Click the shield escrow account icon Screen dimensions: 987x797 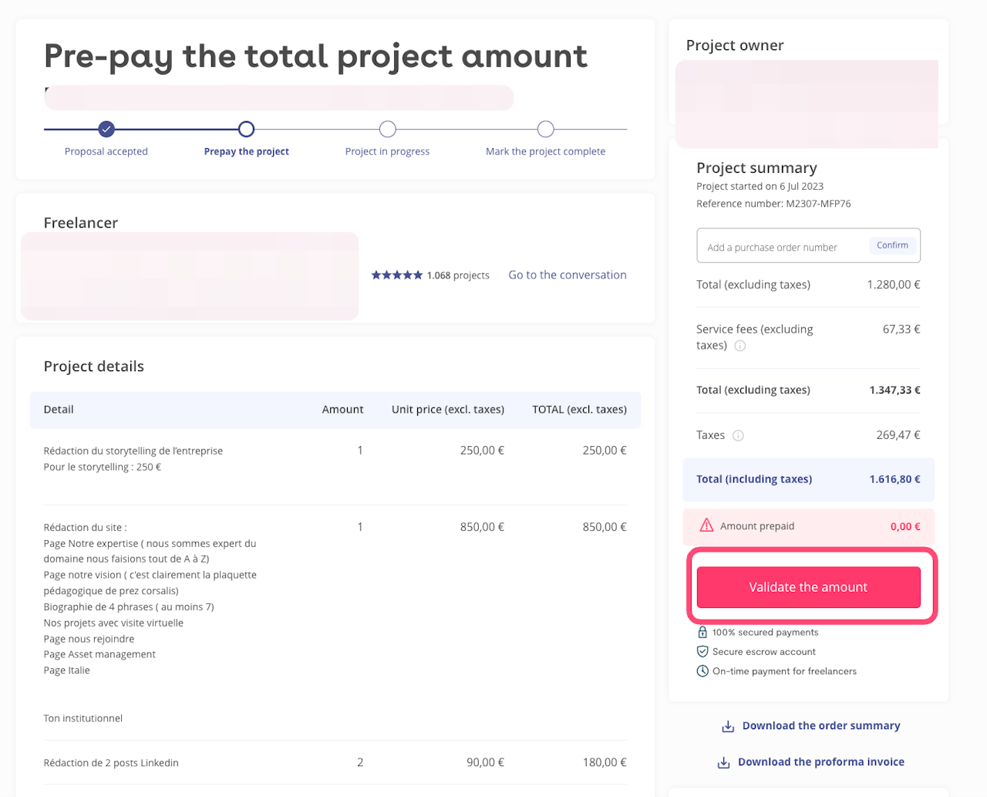(702, 651)
